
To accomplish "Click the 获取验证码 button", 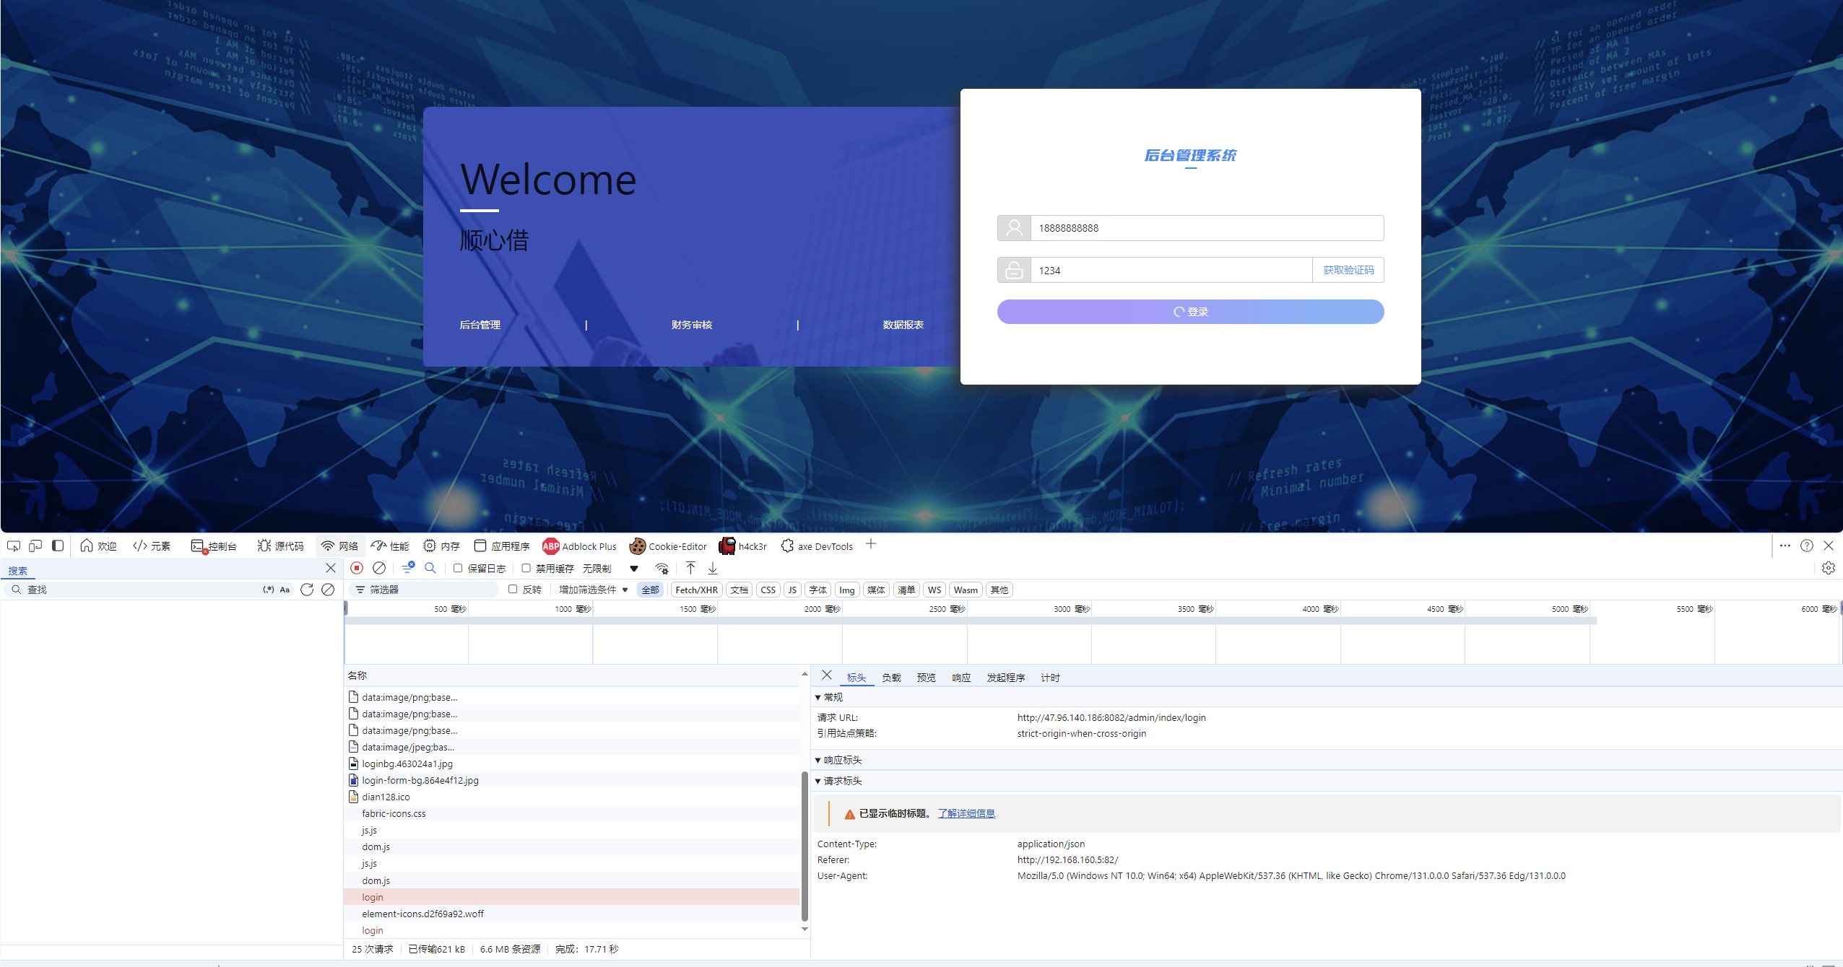I will [x=1348, y=270].
